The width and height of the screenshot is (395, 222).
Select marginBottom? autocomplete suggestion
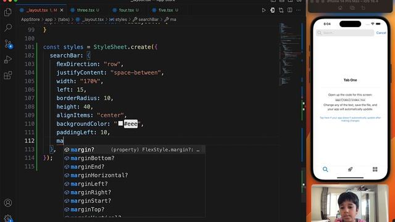[x=134, y=158]
